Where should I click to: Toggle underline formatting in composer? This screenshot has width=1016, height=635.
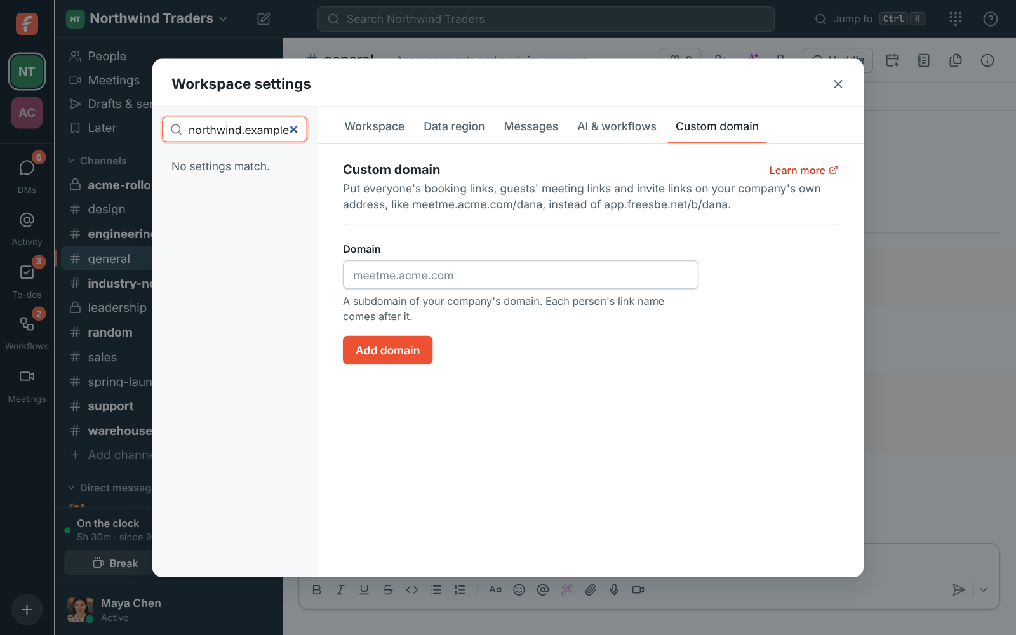[364, 590]
